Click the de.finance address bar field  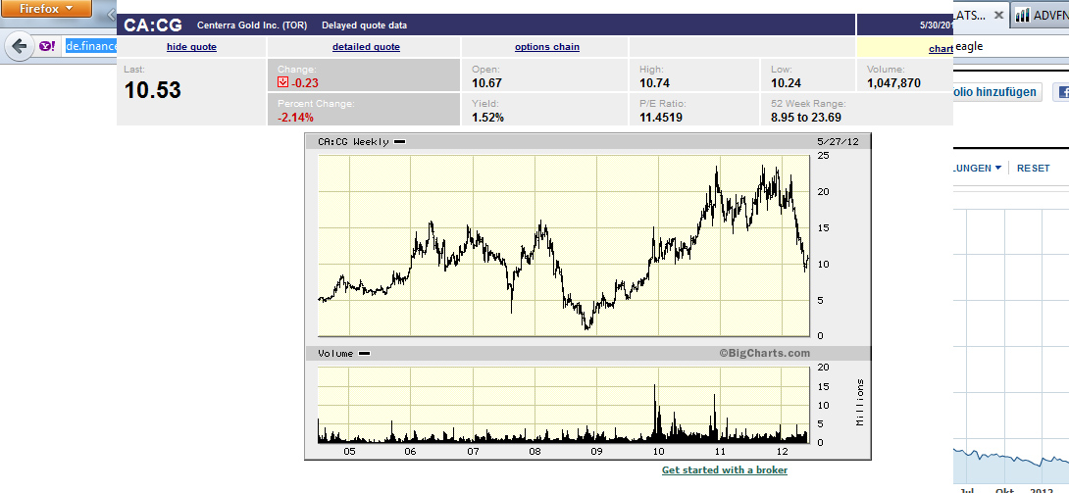pyautogui.click(x=91, y=46)
